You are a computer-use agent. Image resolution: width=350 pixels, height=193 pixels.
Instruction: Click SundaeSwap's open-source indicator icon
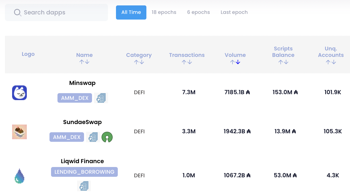coord(107,137)
